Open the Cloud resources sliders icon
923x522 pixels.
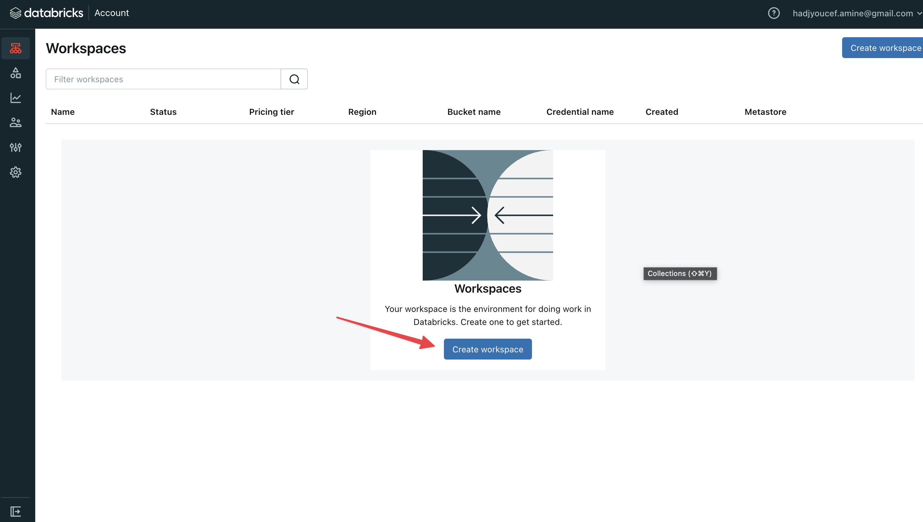coord(15,147)
